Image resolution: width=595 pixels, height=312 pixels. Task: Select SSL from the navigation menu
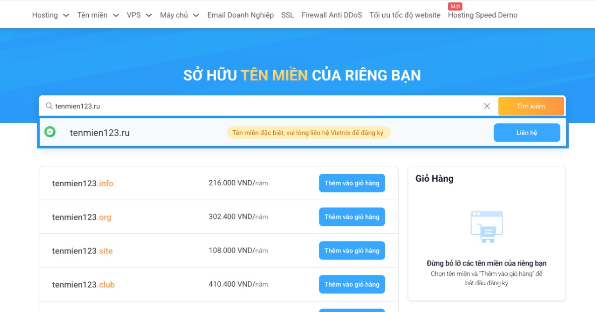(287, 15)
